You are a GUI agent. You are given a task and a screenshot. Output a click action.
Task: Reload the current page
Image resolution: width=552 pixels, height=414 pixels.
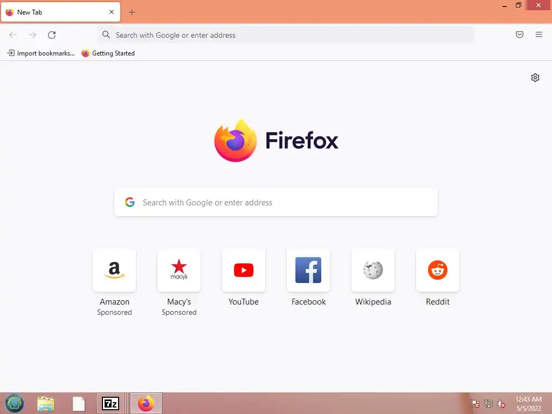click(x=52, y=35)
